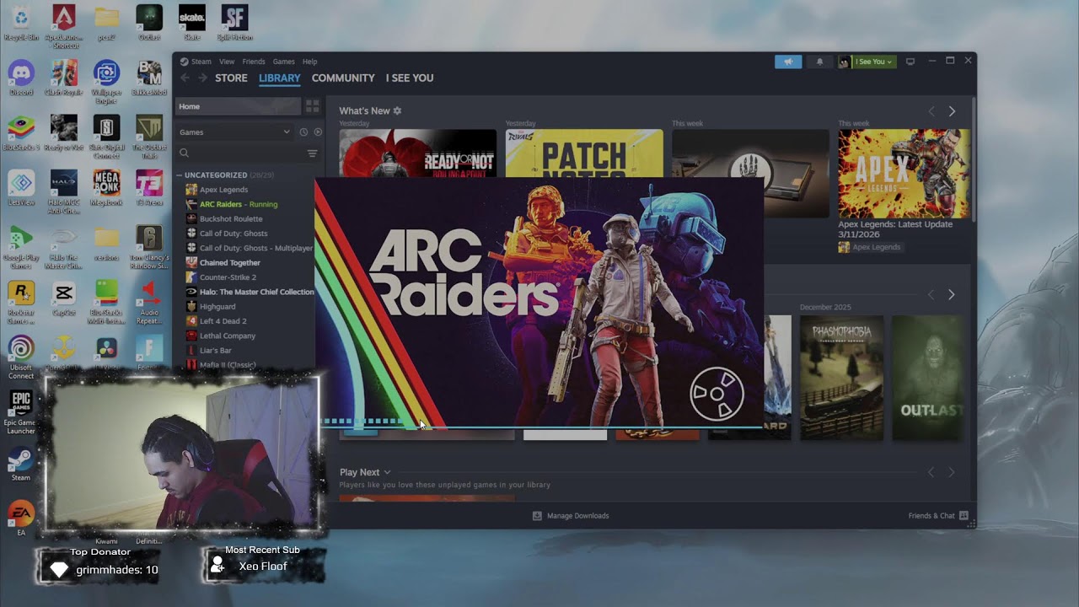The width and height of the screenshot is (1079, 607).
Task: Advance recent games shelf with right arrow
Action: [951, 294]
